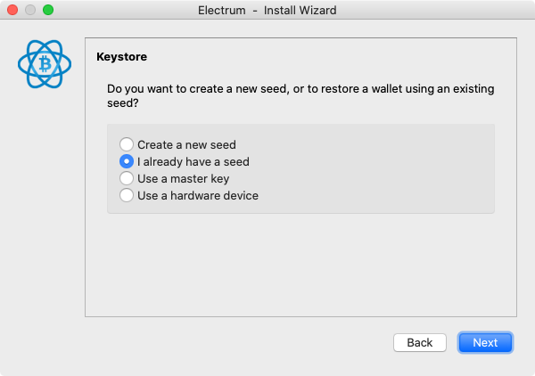Click the Use a hardware device label text

(x=198, y=196)
